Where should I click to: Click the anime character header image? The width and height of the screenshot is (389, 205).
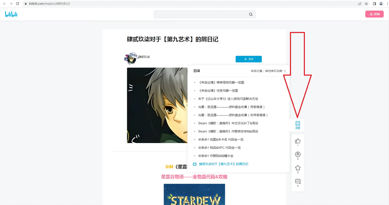157,105
